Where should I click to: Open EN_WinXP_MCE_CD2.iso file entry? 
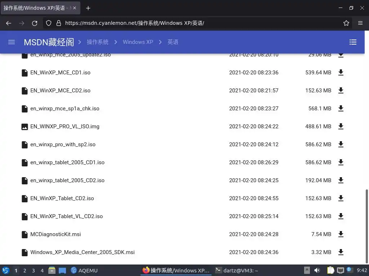coord(60,90)
